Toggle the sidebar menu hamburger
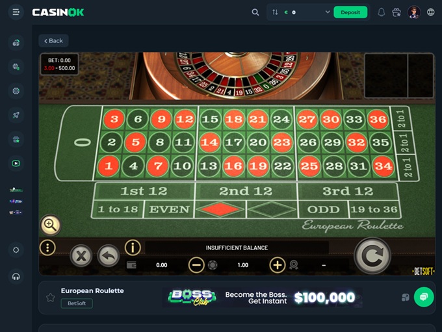 pos(16,12)
